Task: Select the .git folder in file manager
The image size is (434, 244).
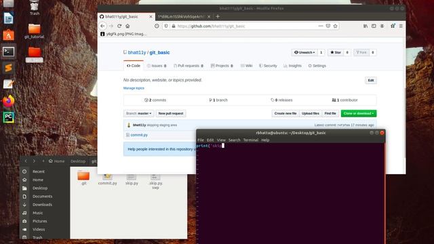Action: pyautogui.click(x=83, y=178)
